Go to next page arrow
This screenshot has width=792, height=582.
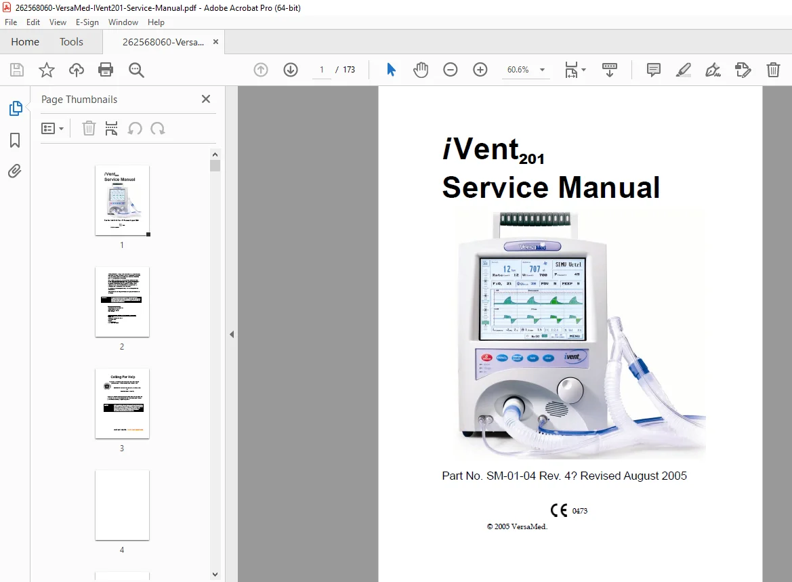tap(291, 70)
